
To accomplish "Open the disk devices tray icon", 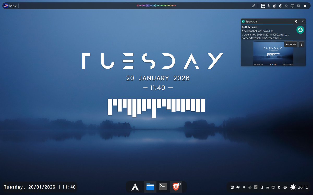I will click(x=232, y=187).
